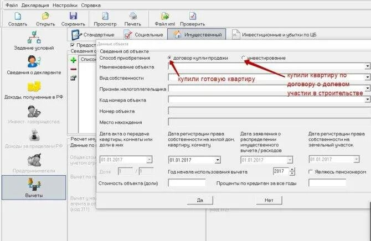Viewport: 371px width, 241px height.
Task: Switch to Имущественный deductions tab
Action: (x=197, y=34)
